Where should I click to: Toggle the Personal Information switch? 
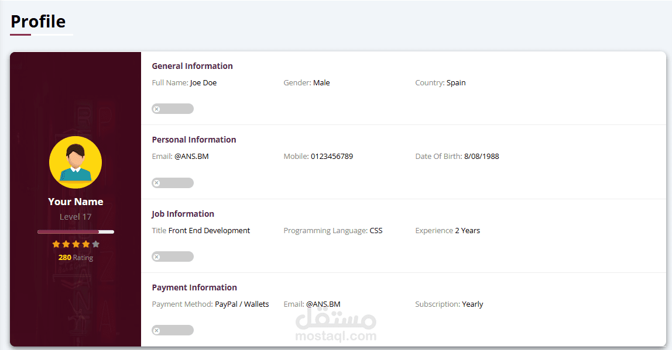point(173,183)
